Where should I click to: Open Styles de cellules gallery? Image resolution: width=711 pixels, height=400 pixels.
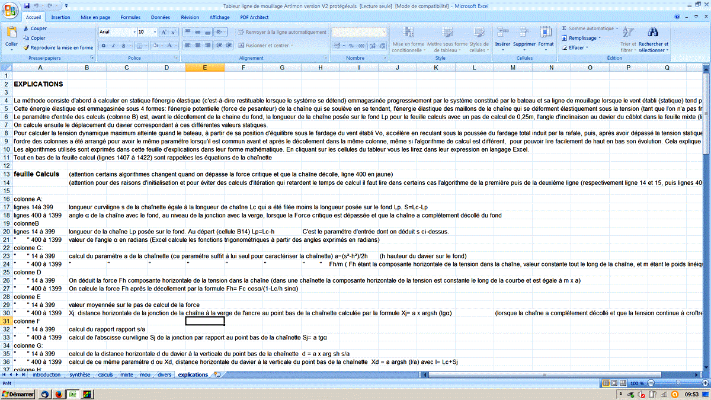point(479,39)
